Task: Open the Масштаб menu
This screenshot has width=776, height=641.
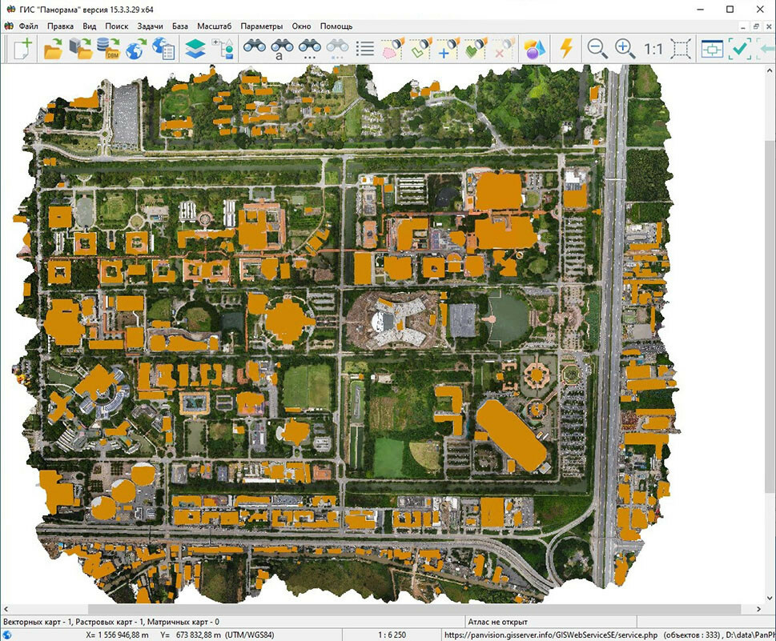Action: point(214,26)
